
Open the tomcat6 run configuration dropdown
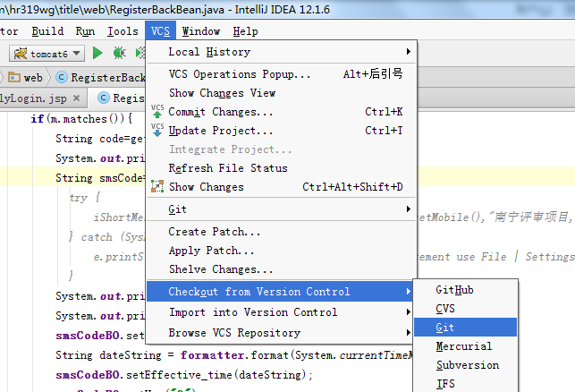click(76, 54)
